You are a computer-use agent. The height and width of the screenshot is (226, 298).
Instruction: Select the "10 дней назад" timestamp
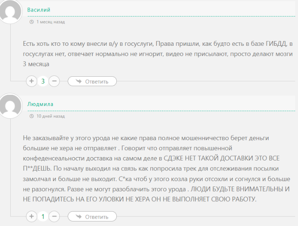(x=50, y=116)
